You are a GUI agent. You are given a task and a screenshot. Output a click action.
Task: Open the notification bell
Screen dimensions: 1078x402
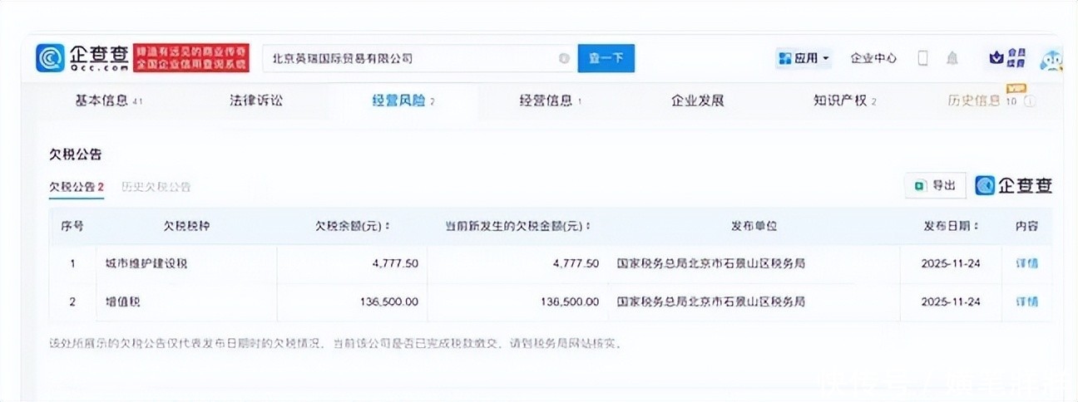pos(952,58)
